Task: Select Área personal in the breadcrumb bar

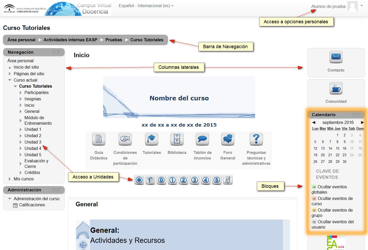Action: [21, 40]
